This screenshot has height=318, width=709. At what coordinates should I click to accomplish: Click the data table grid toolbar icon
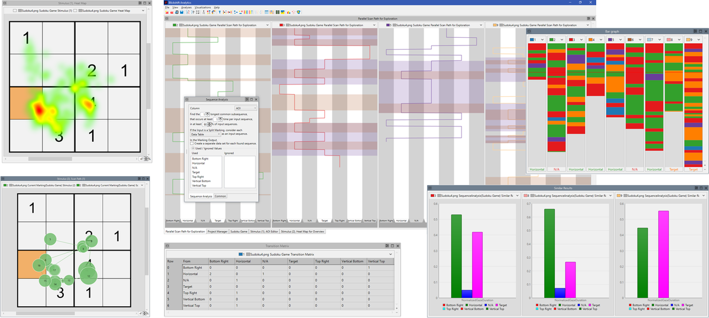[x=266, y=12]
